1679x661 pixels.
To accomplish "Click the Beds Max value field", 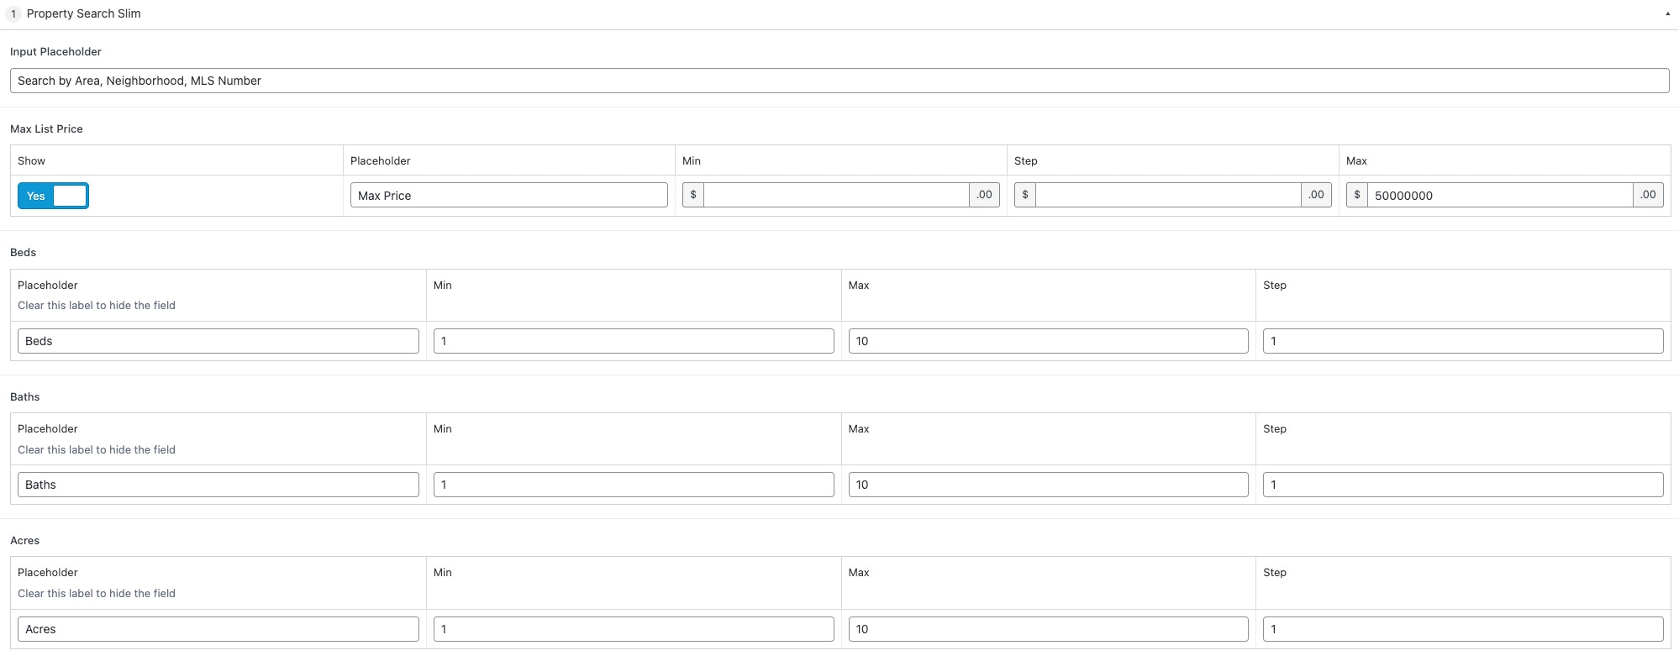I will coord(1049,341).
